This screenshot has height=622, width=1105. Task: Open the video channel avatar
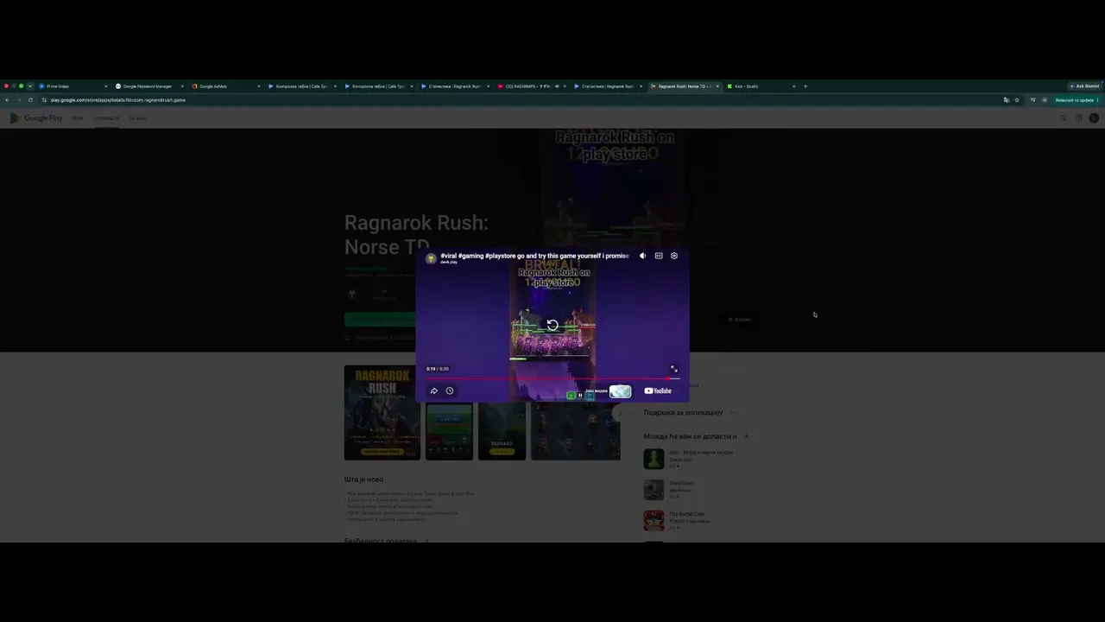click(x=431, y=258)
